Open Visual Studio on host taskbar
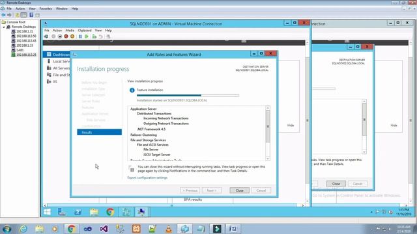Screen dimensions: 417x234 (x=104, y=228)
